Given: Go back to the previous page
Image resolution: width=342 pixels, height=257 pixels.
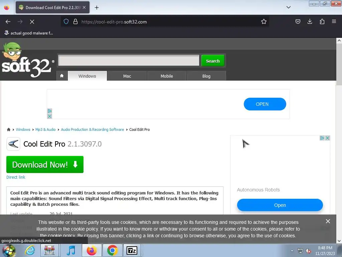Looking at the screenshot, I should pos(8,22).
